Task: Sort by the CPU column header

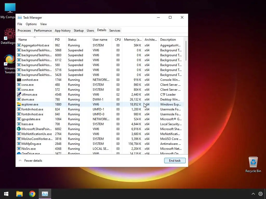Action: pos(117,39)
